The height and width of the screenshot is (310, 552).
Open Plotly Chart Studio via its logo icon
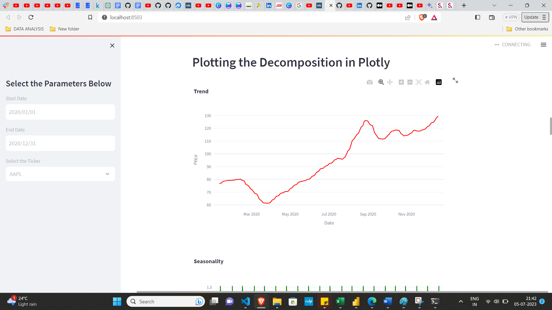[438, 82]
